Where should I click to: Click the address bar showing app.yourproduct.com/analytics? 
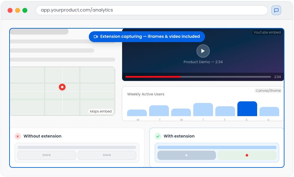click(151, 10)
